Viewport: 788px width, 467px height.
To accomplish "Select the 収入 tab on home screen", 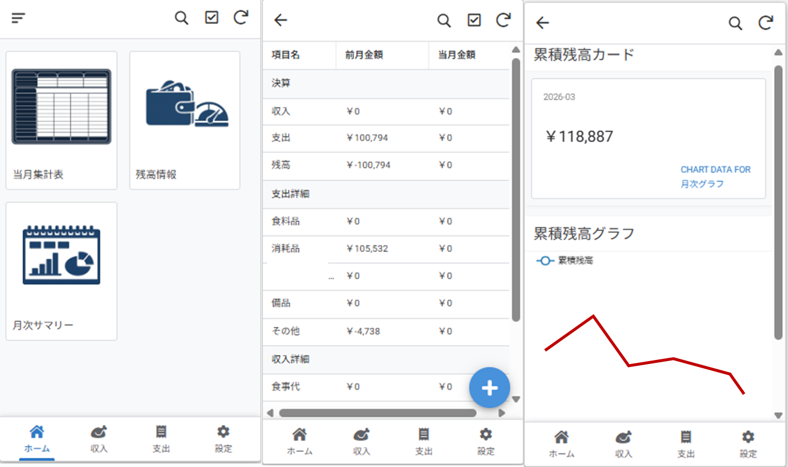I will [x=99, y=438].
